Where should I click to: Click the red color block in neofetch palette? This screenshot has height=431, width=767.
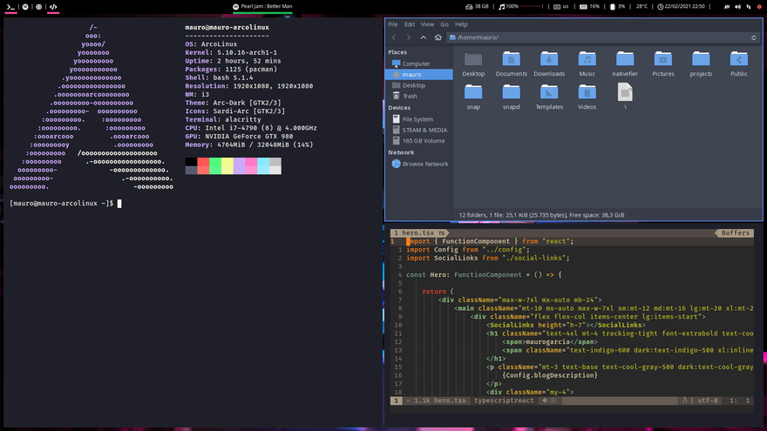203,162
